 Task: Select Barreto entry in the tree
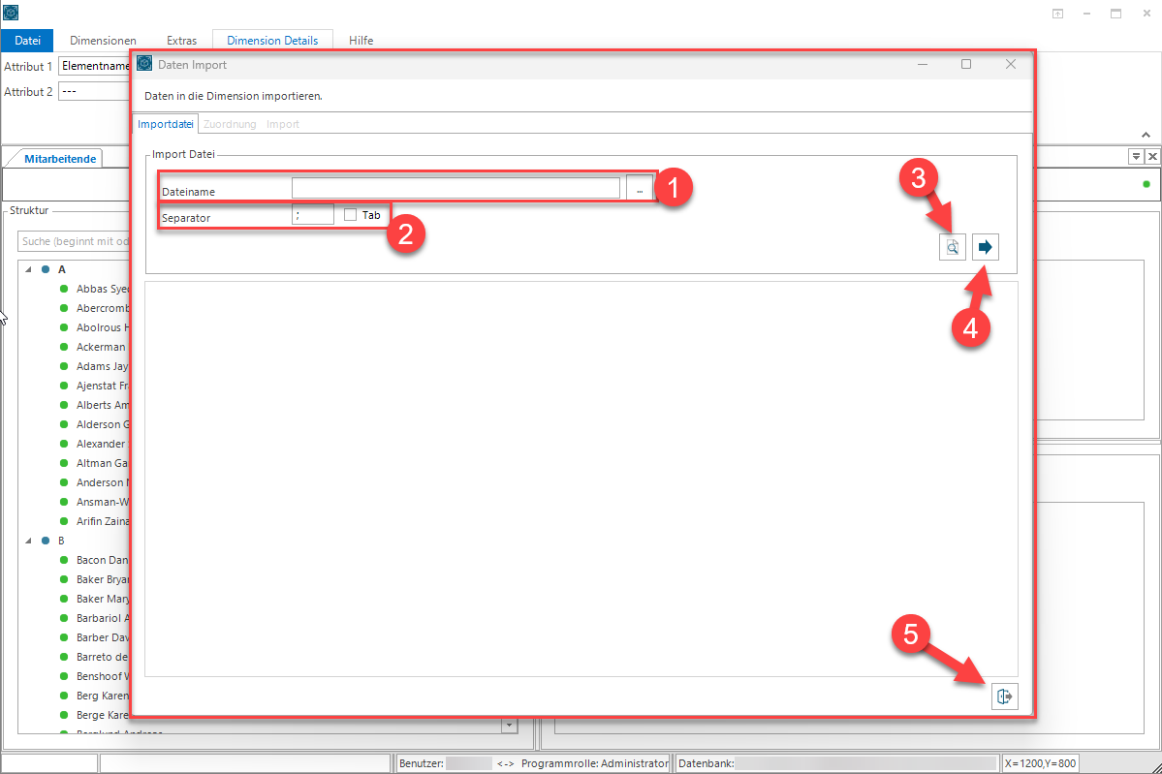click(103, 657)
